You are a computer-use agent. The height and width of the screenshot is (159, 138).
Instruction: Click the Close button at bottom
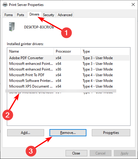[76, 153]
